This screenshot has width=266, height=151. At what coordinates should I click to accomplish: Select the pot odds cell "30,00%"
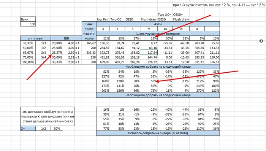(x=57, y=57)
